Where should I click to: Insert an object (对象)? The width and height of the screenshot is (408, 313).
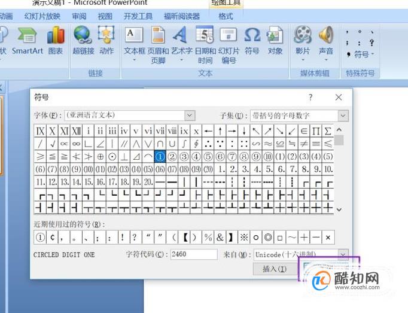click(275, 40)
